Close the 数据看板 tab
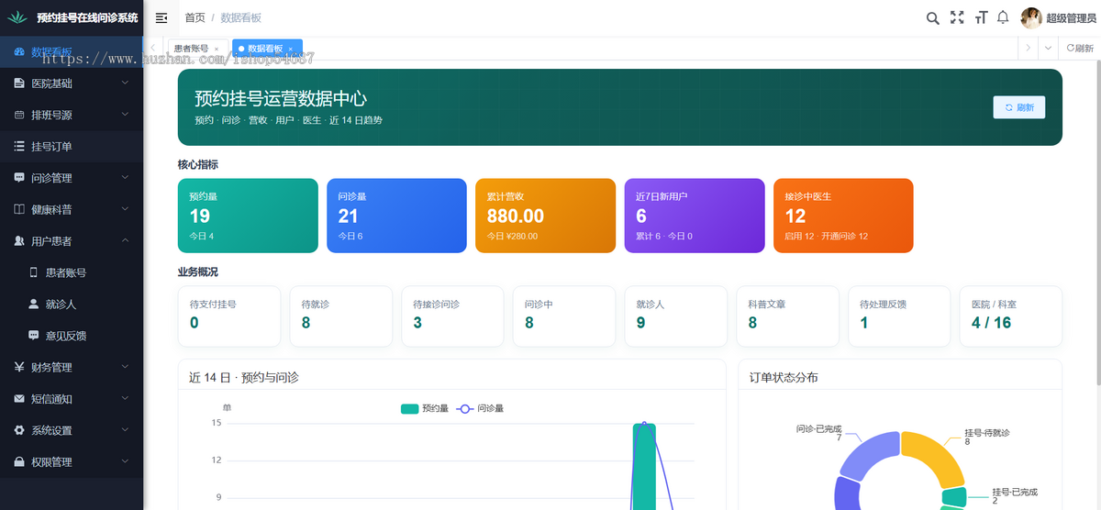Image resolution: width=1101 pixels, height=510 pixels. pyautogui.click(x=291, y=49)
